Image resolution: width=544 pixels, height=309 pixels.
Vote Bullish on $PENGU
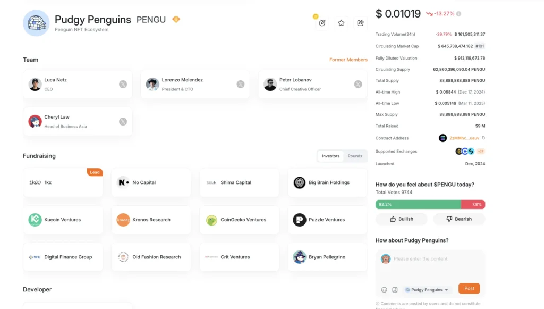click(x=402, y=219)
